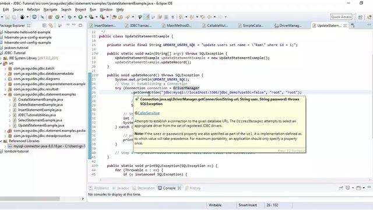Open the Back history dropdown arrow
373x210 pixels.
pyautogui.click(x=214, y=17)
